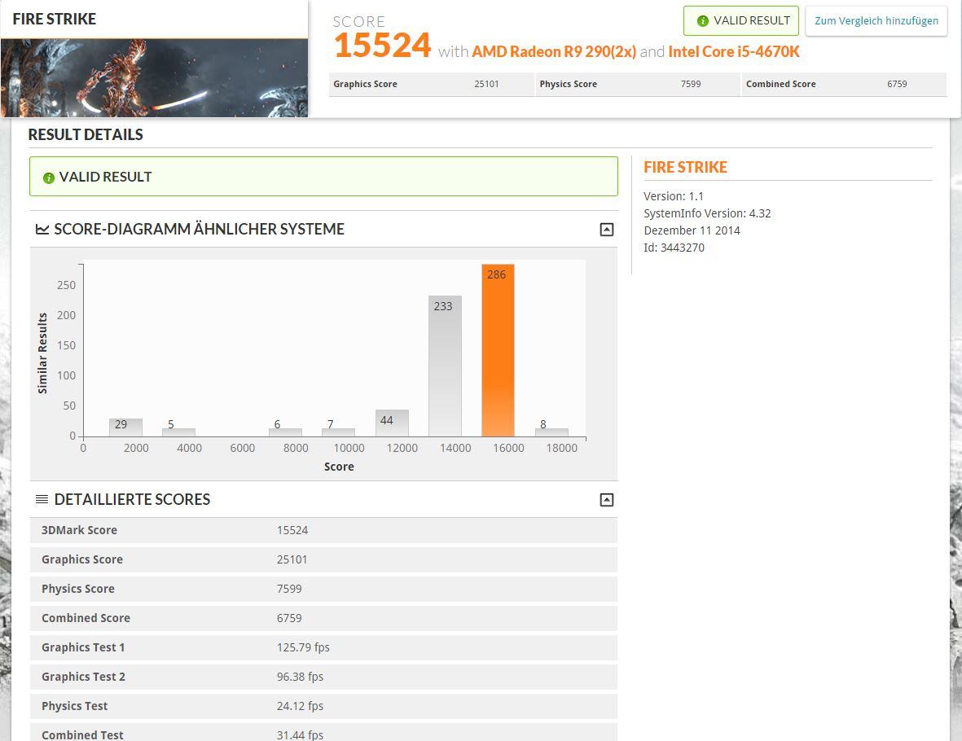Click the 29 bar in score chart

(x=125, y=427)
